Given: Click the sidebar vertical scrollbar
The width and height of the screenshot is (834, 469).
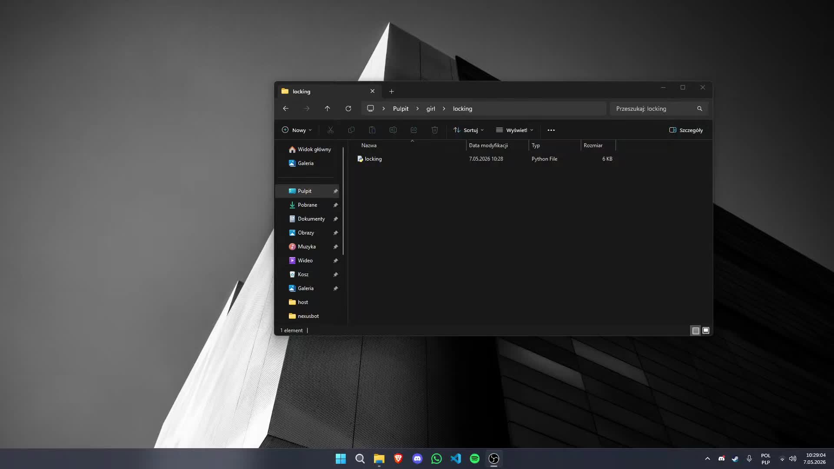Looking at the screenshot, I should (x=343, y=201).
